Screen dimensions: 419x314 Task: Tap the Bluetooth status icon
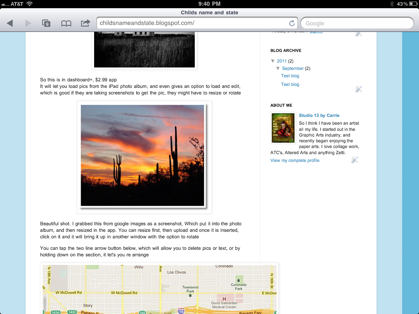point(392,4)
